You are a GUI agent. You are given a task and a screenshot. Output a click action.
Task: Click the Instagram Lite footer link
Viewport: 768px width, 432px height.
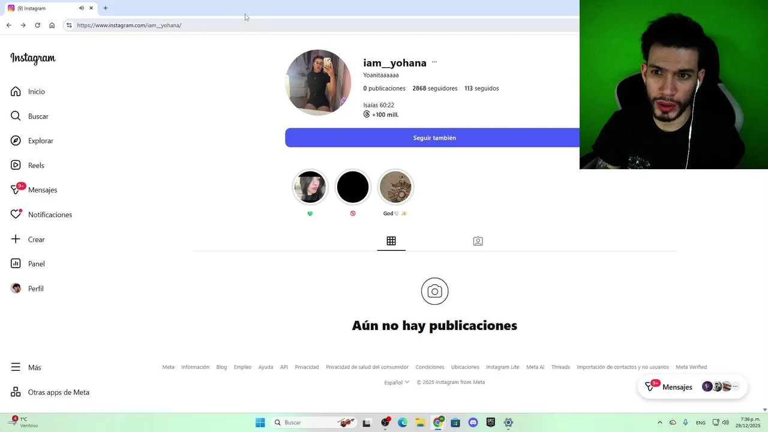click(x=503, y=367)
